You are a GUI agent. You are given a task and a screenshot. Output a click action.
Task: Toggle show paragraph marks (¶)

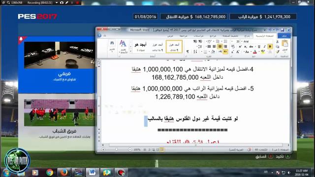[188, 52]
